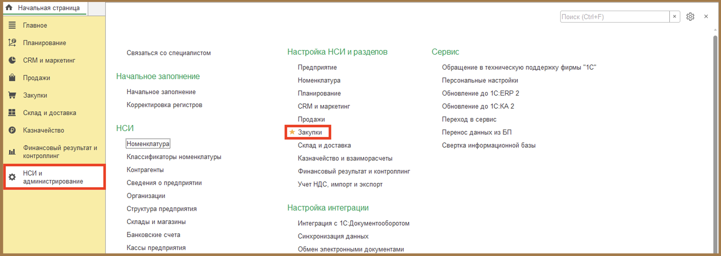This screenshot has height=256, width=721.
Task: Open Переход в сервис
Action: (469, 119)
